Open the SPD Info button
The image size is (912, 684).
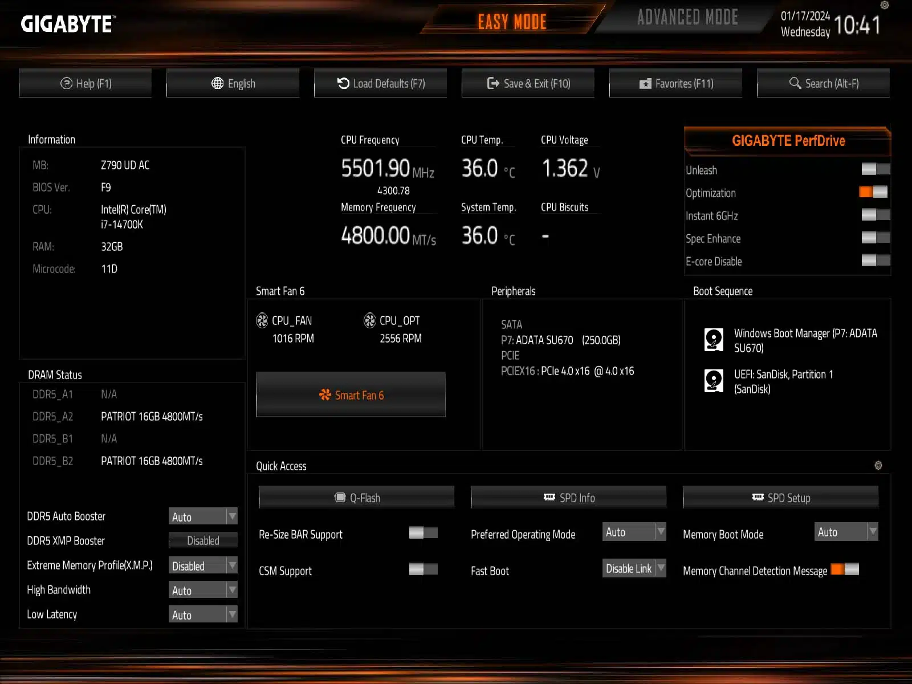[569, 497]
